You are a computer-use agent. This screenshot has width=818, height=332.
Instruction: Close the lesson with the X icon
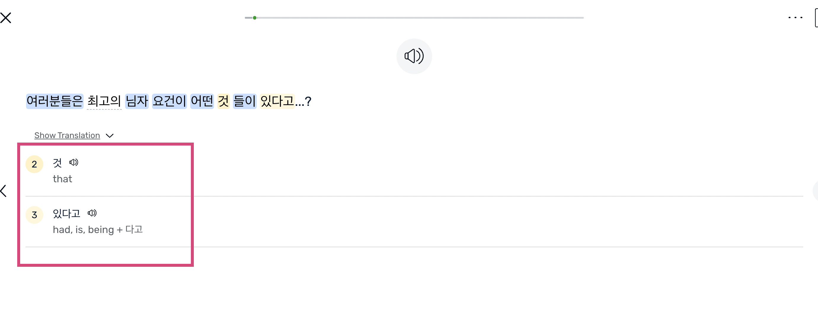point(6,18)
